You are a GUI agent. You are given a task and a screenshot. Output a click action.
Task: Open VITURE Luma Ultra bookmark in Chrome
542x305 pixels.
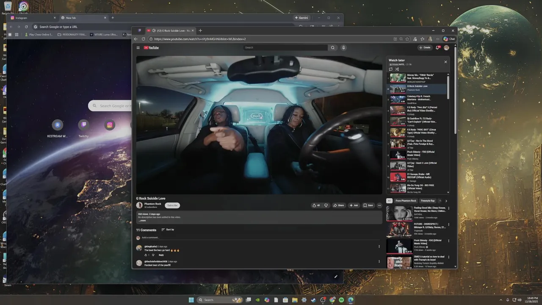[104, 34]
